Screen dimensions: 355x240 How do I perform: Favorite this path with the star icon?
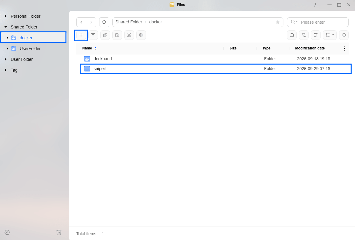pos(278,22)
